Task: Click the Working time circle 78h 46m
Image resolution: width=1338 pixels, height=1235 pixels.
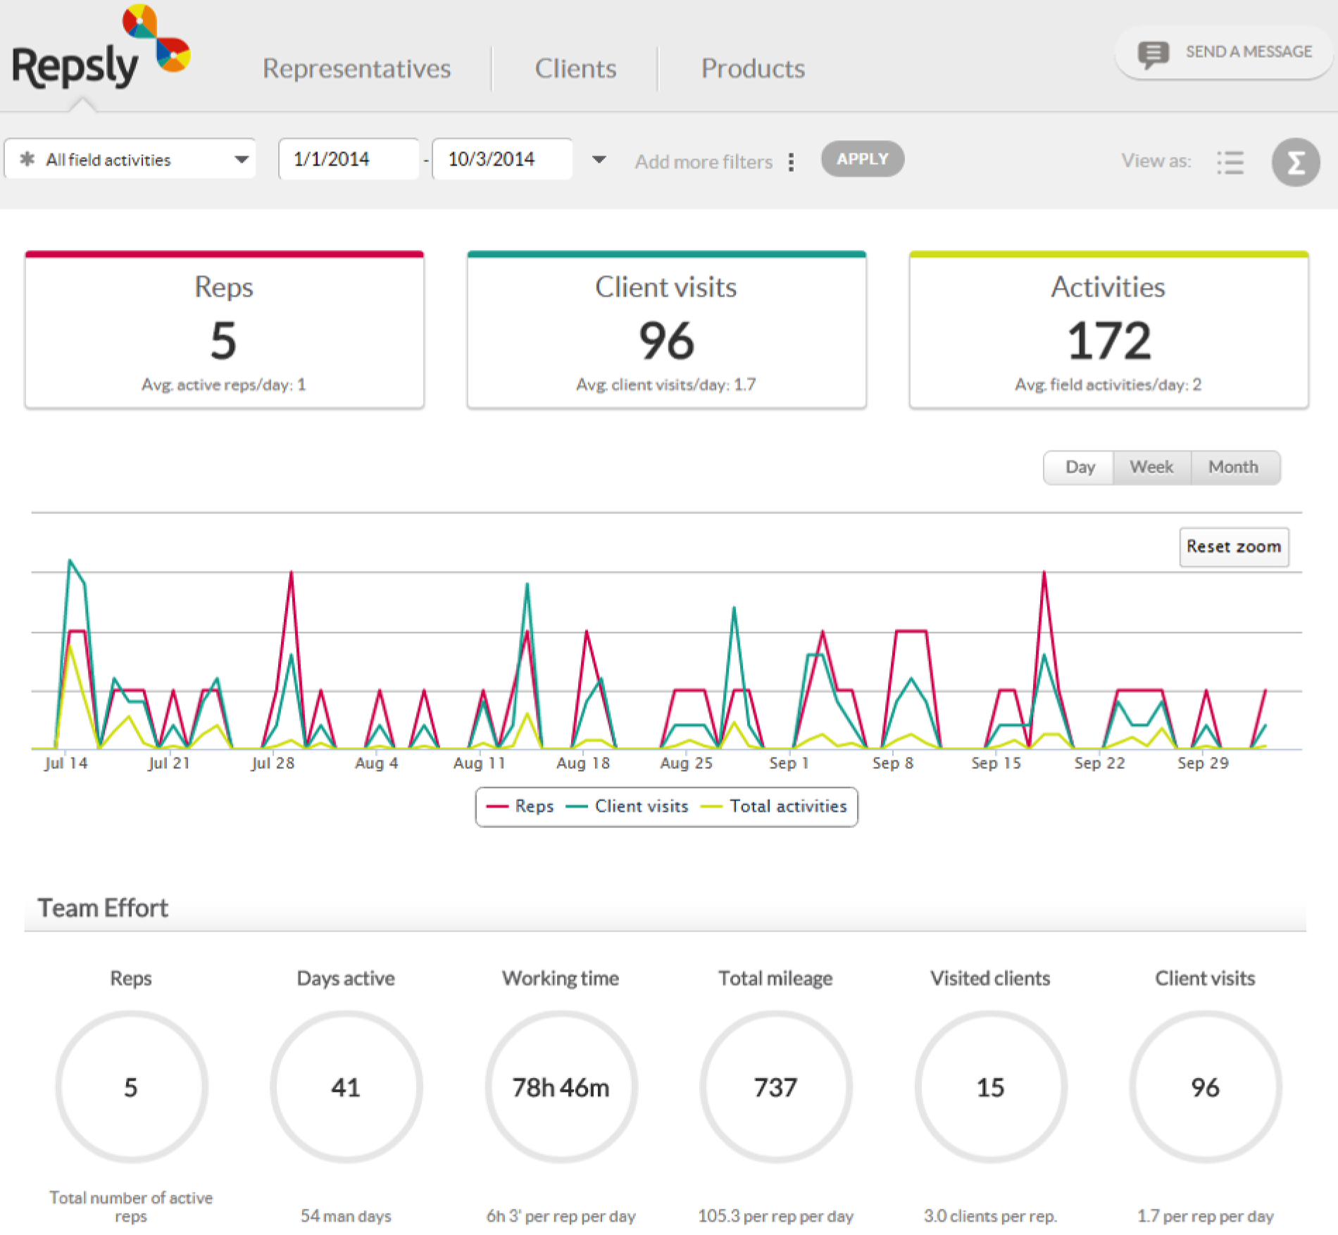Action: (561, 1087)
